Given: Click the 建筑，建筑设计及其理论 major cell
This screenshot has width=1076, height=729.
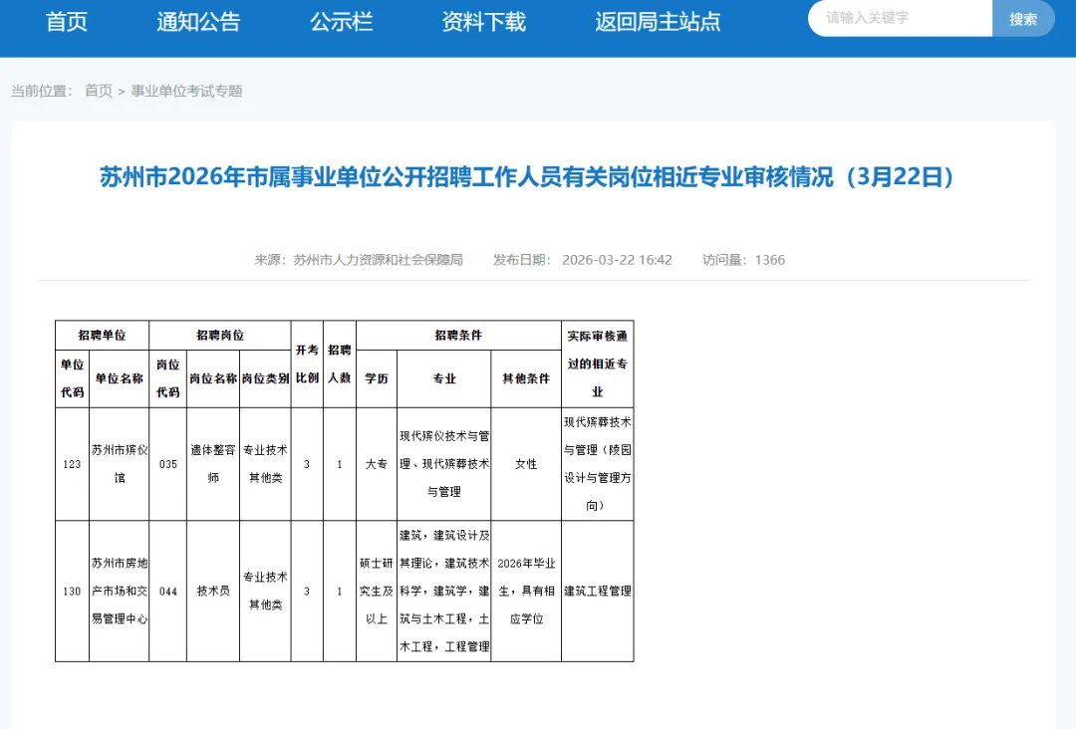Looking at the screenshot, I should point(444,592).
